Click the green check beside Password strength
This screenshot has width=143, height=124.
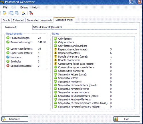pos(8,42)
